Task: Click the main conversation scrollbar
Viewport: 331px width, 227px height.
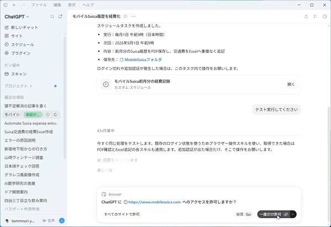Action: [329, 165]
